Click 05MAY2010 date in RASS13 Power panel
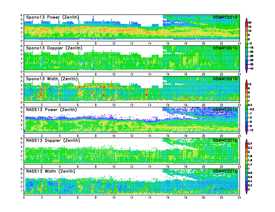The image size is (275, 212). (x=225, y=109)
